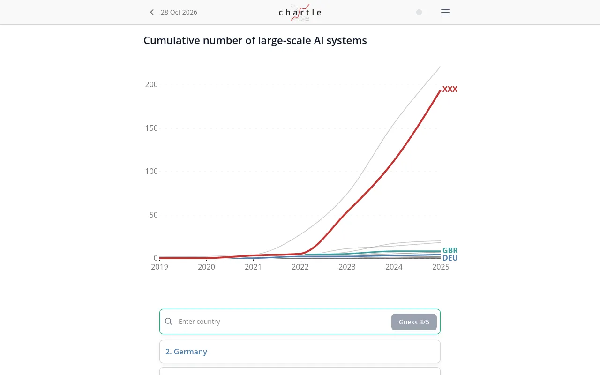
Task: Click the 50 y-axis label
Action: (153, 215)
